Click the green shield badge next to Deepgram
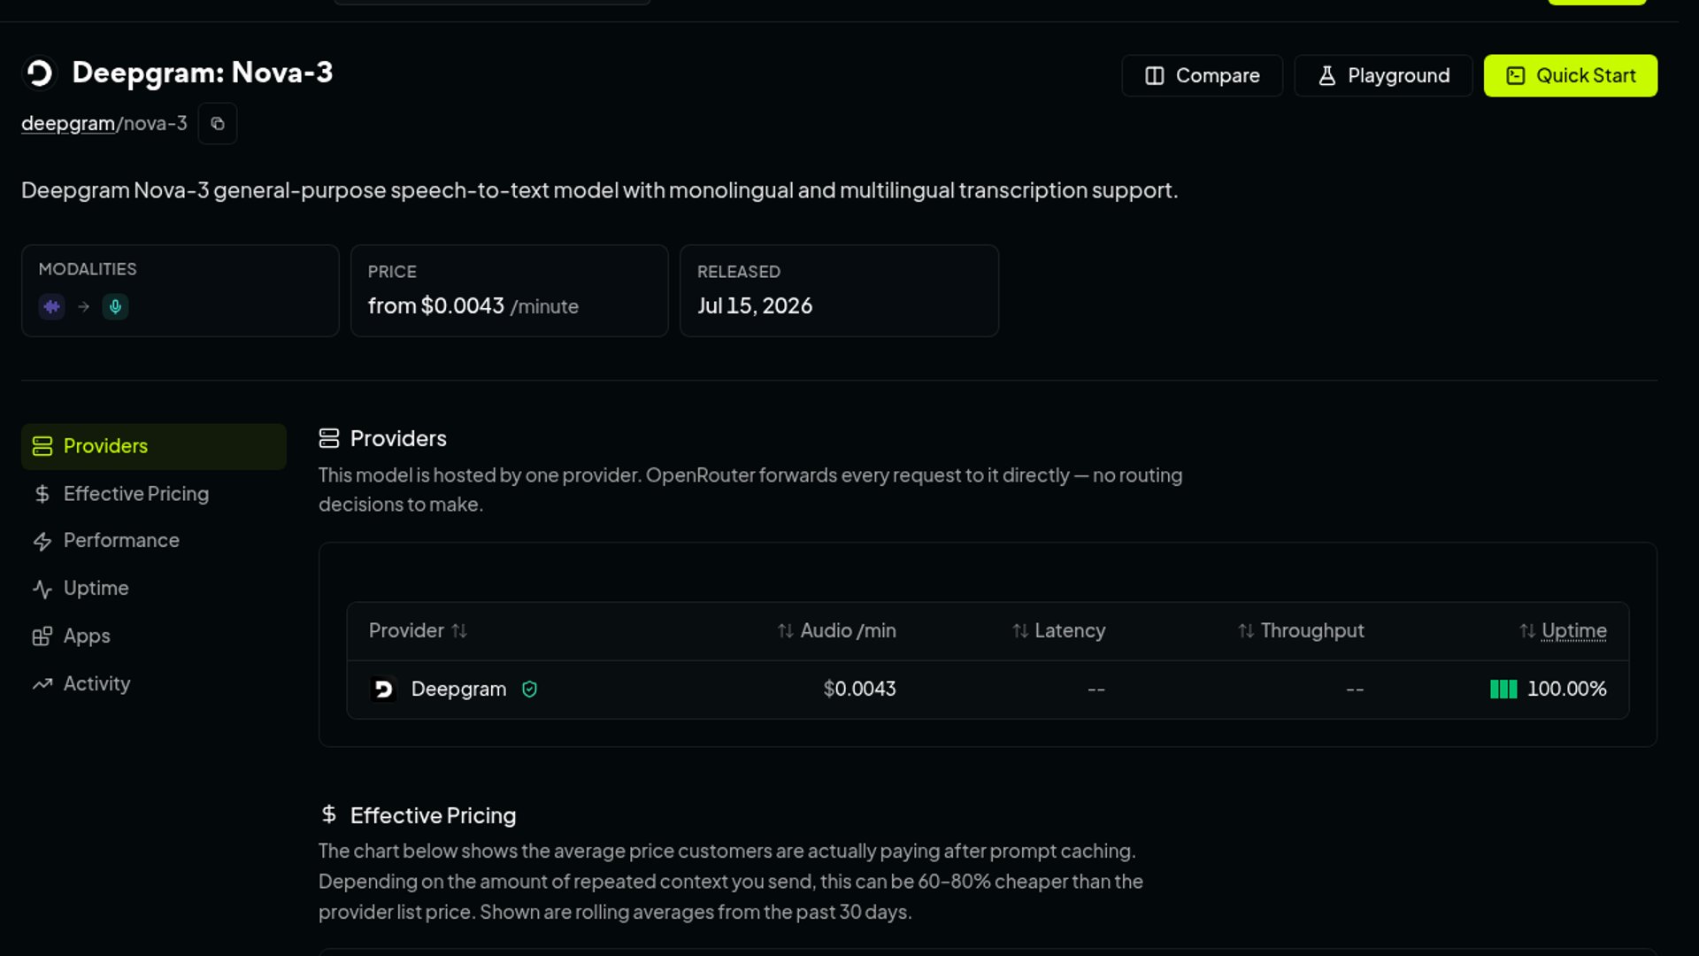1699x956 pixels. 529,690
